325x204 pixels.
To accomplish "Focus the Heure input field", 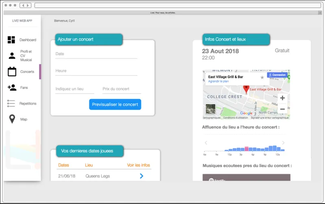I will click(96, 71).
